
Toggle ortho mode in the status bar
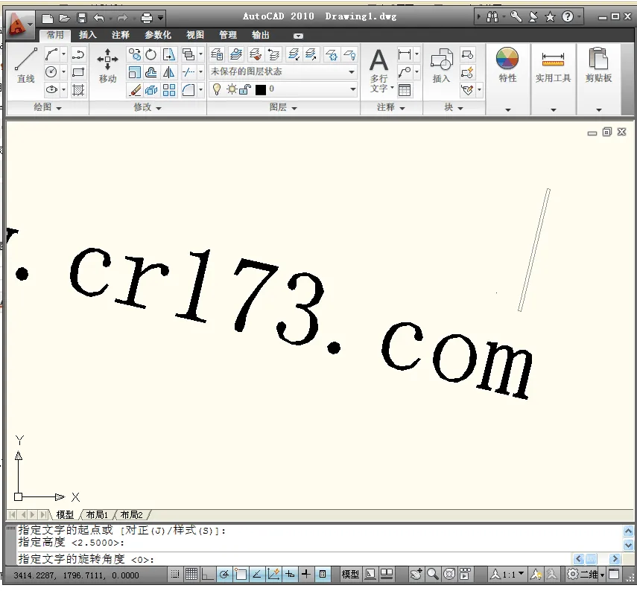tap(207, 575)
